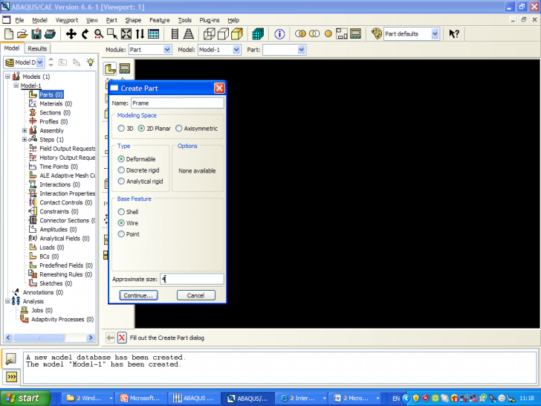This screenshot has width=541, height=406.
Task: Switch to the Results tab
Action: click(x=37, y=48)
